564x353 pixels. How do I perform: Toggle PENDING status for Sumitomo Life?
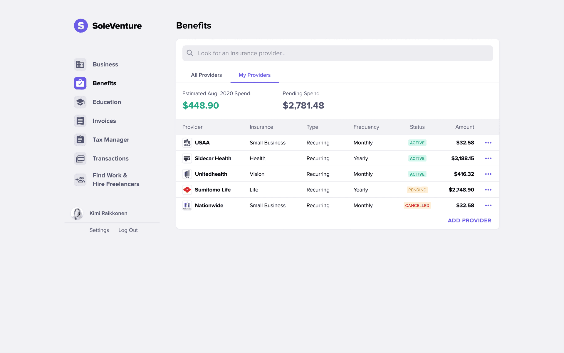click(417, 189)
